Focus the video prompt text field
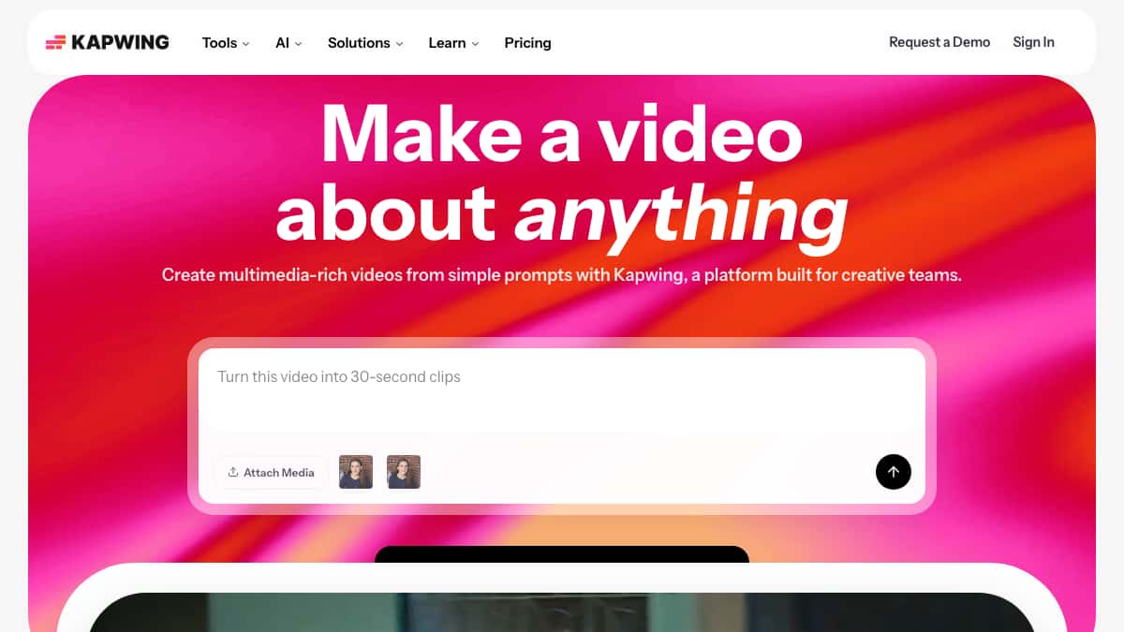The width and height of the screenshot is (1124, 632). [x=562, y=390]
